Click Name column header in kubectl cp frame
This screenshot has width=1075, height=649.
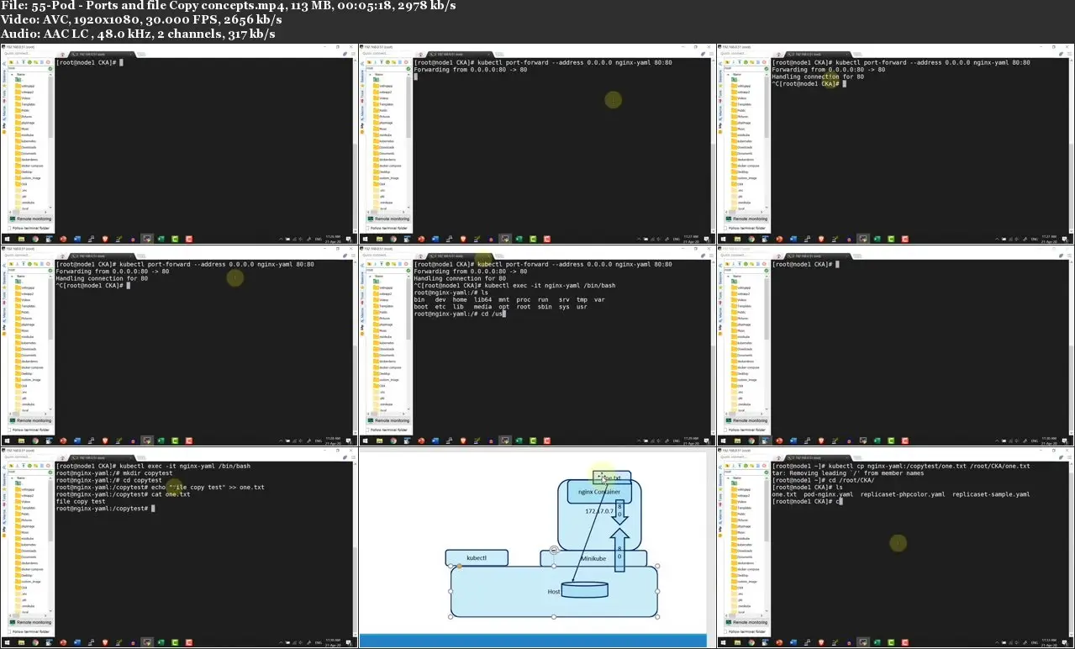point(737,478)
